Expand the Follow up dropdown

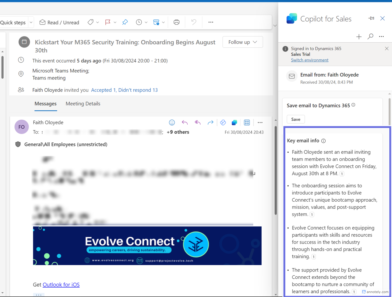[242, 42]
